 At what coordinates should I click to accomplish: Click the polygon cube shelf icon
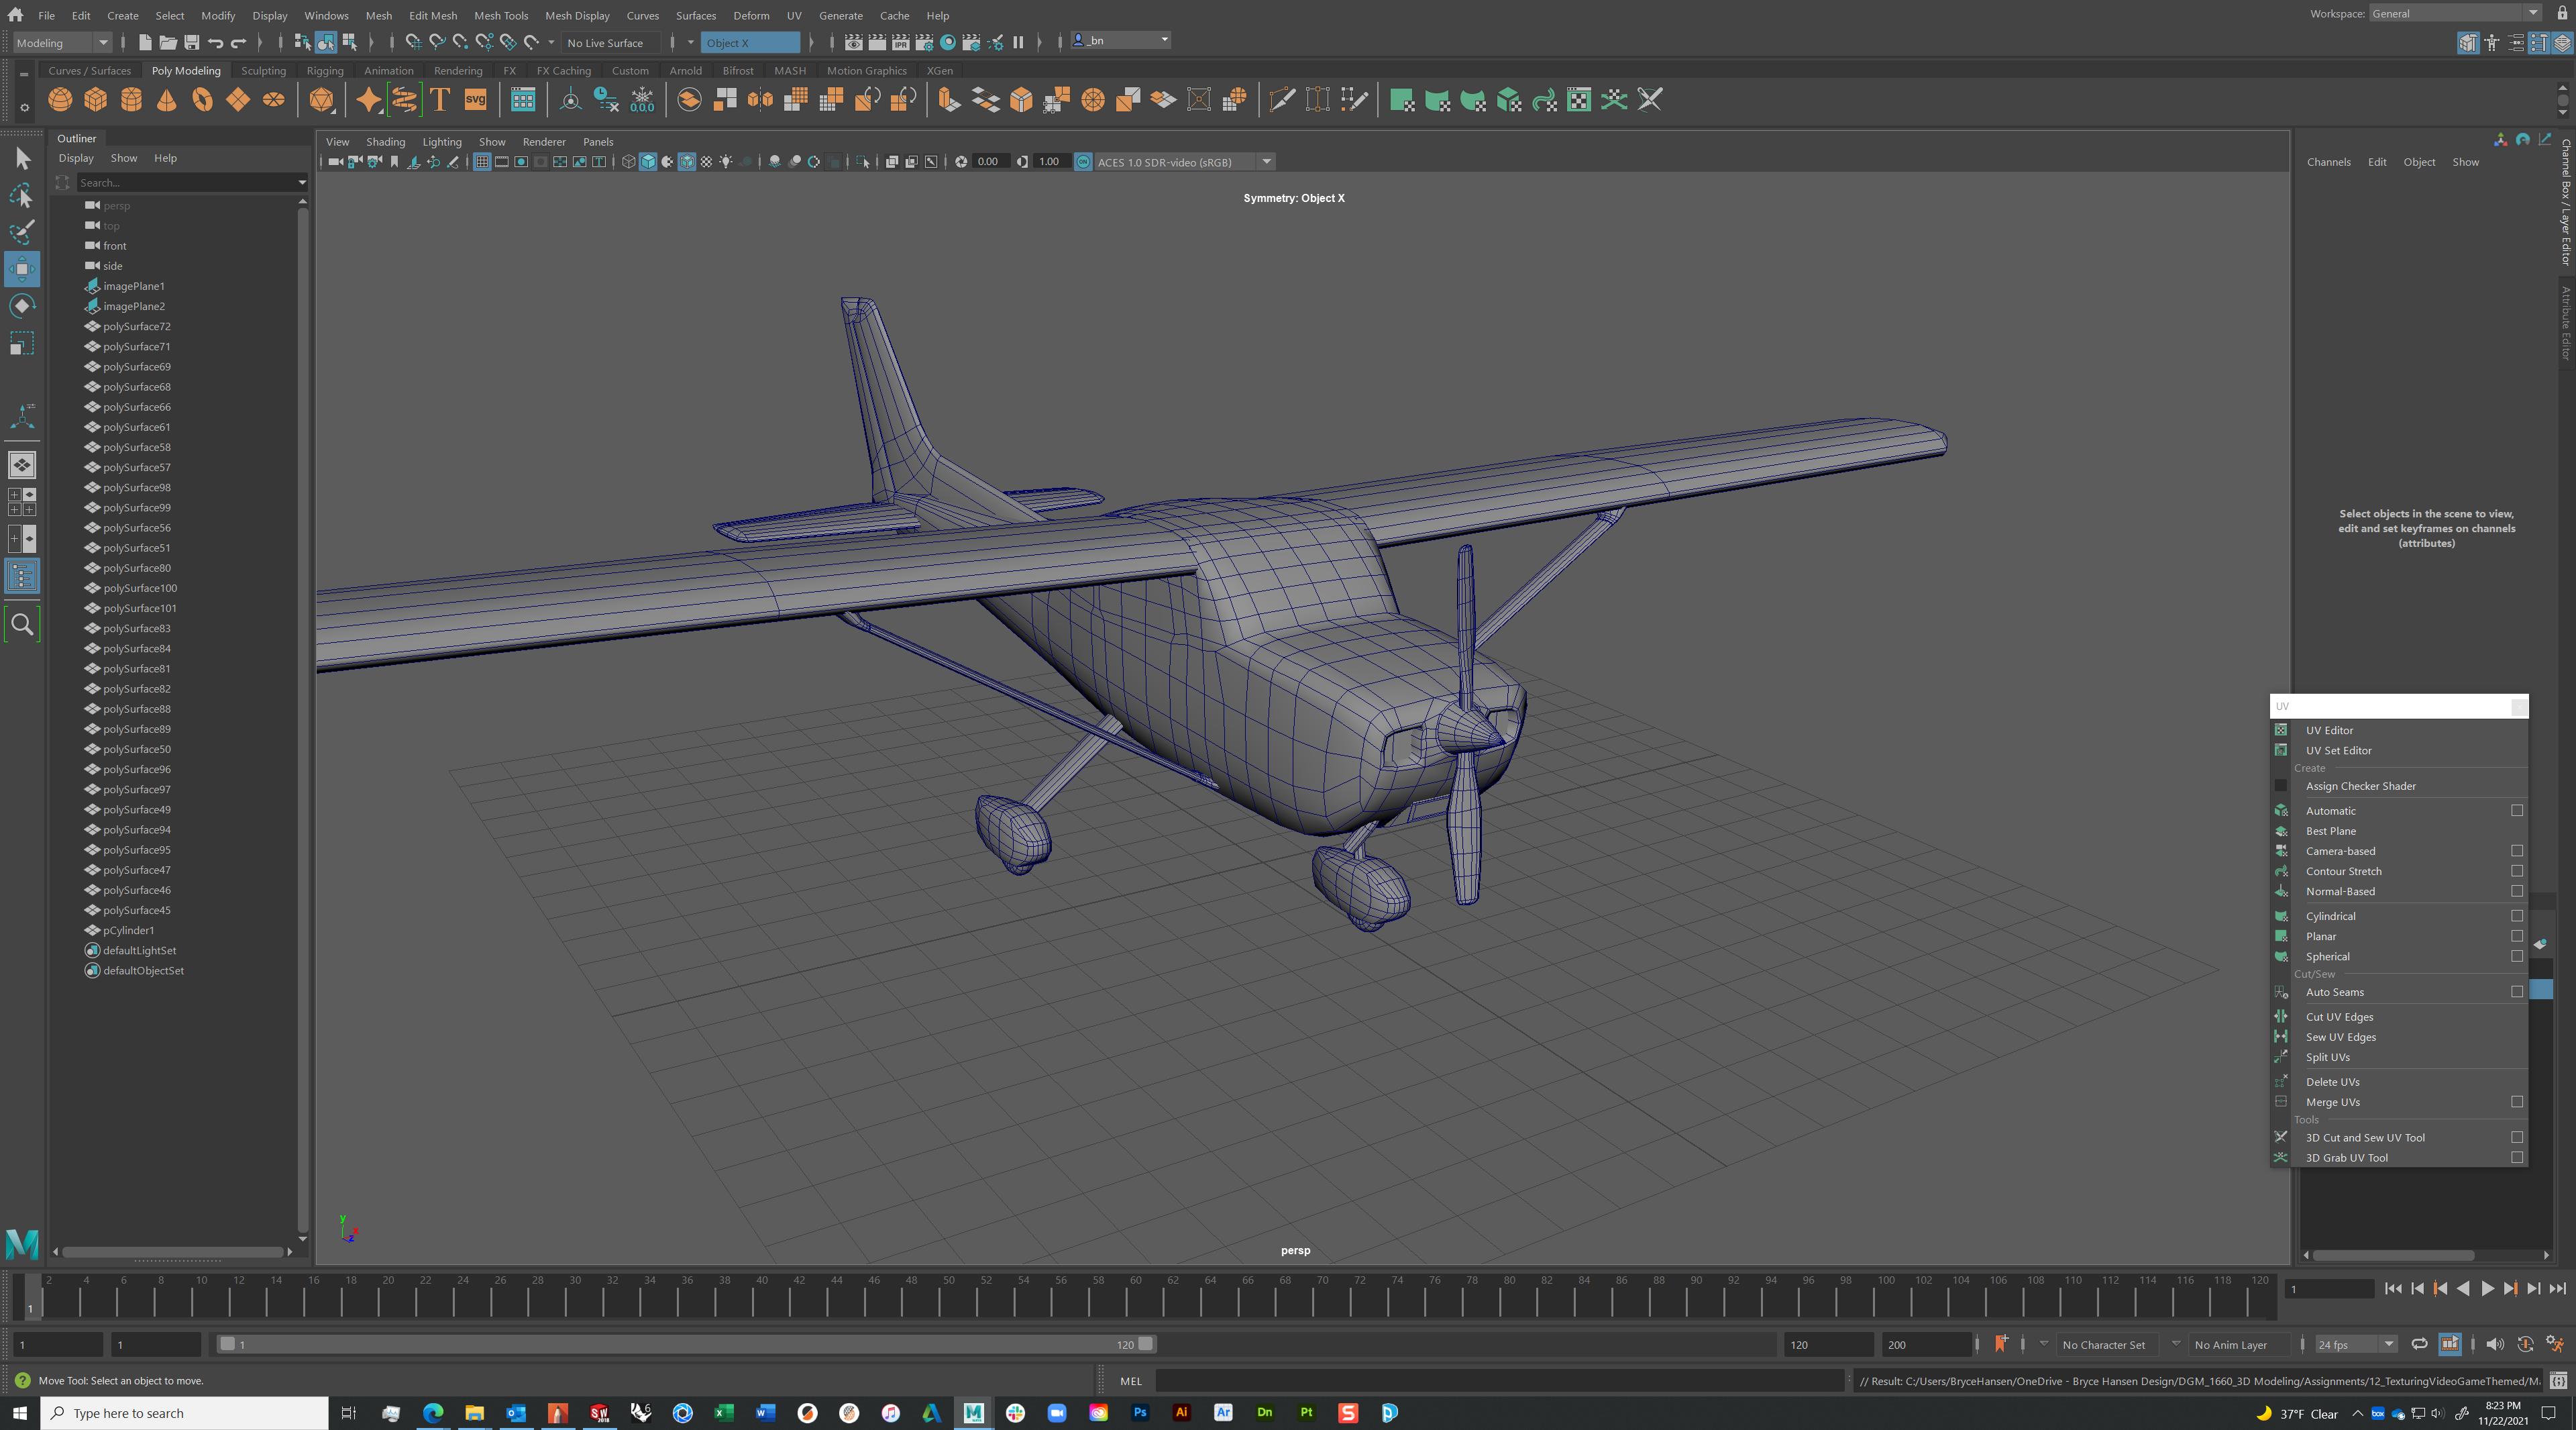point(96,100)
